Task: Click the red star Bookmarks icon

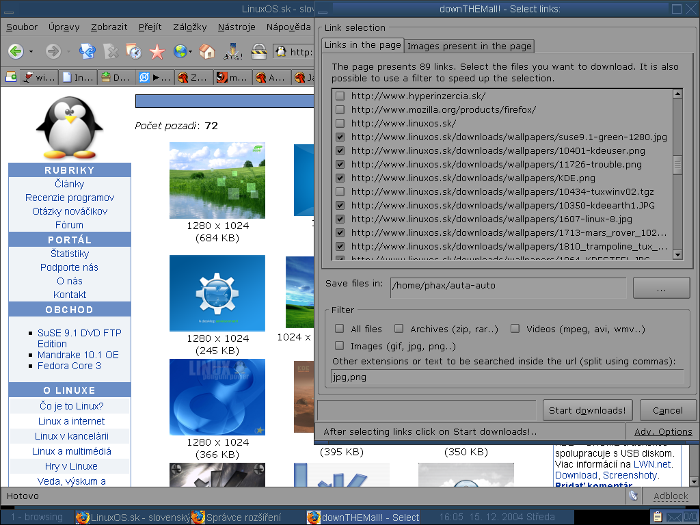Action: (x=157, y=52)
